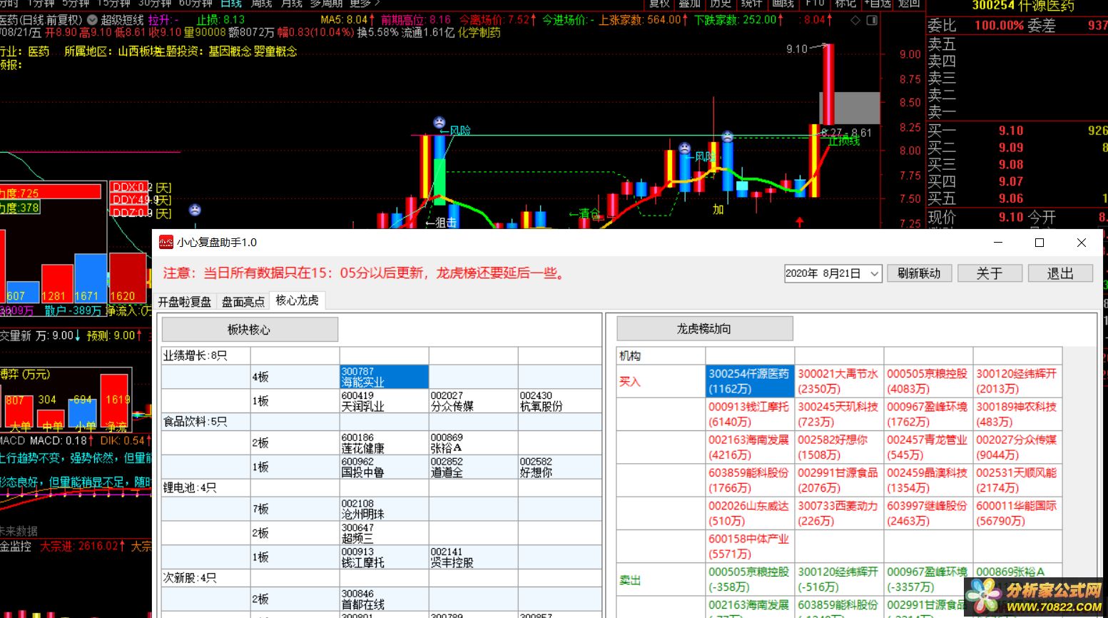Close the 小心复盘助手 window
The height and width of the screenshot is (618, 1108).
tap(1082, 243)
